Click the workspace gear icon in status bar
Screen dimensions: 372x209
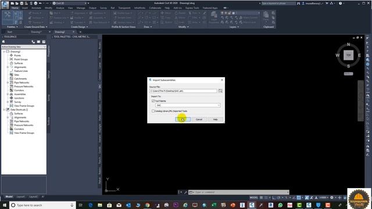tap(332, 197)
